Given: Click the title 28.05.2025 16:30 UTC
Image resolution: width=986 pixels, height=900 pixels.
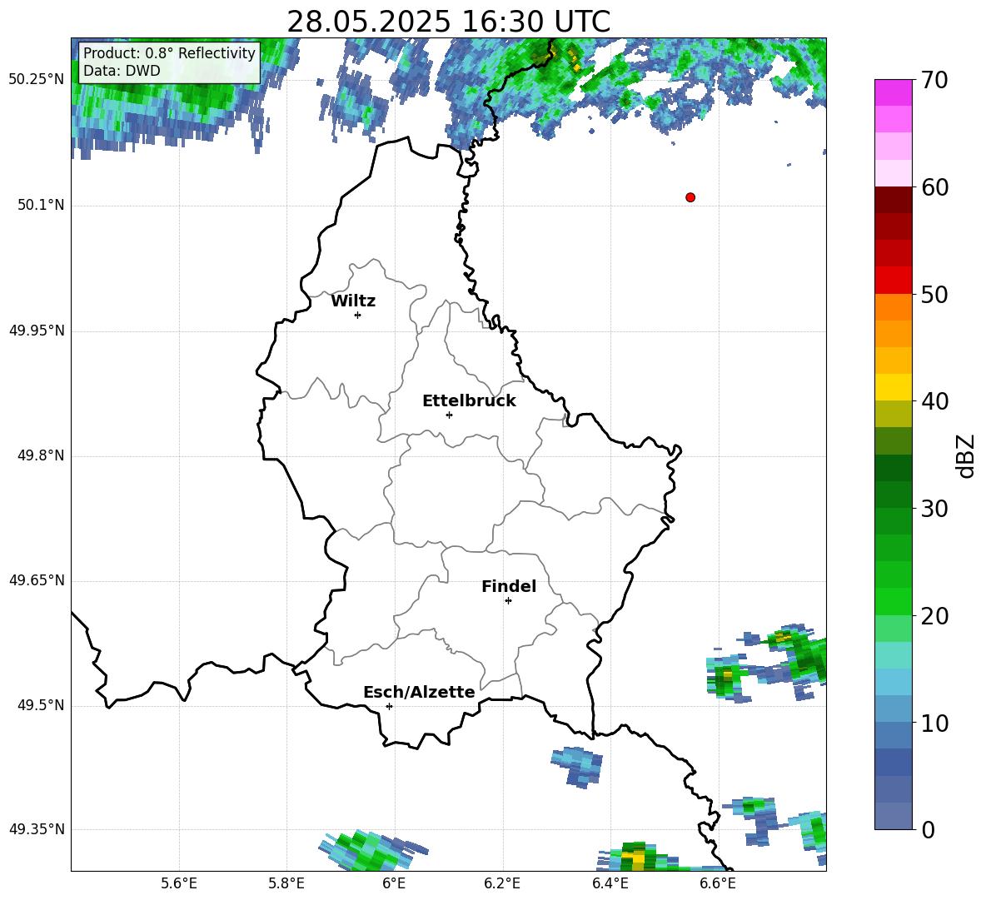Looking at the screenshot, I should 448,22.
